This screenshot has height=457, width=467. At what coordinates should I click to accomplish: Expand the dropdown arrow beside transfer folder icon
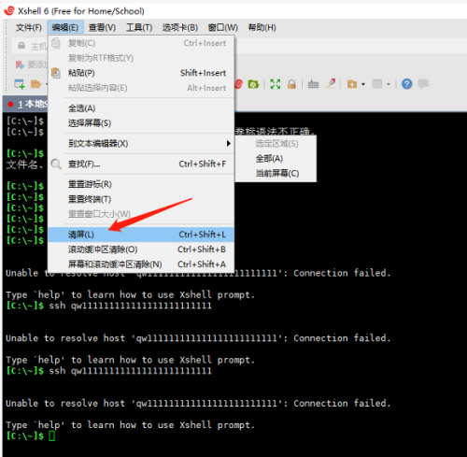point(363,84)
